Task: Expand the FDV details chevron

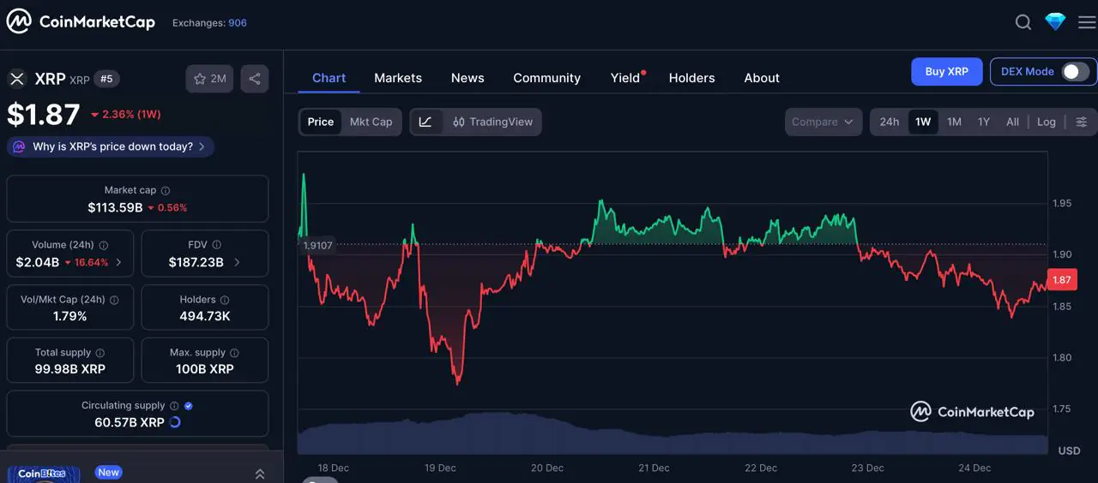Action: (x=237, y=262)
